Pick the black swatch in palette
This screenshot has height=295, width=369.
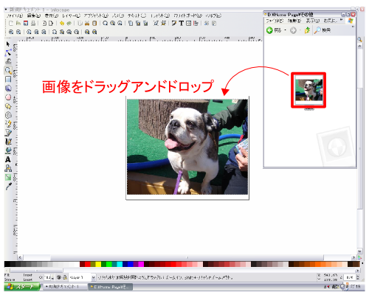click(x=7, y=264)
